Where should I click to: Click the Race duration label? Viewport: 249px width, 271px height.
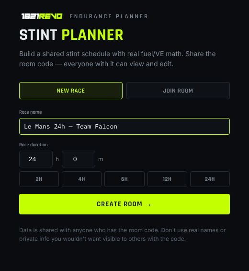[x=34, y=145]
